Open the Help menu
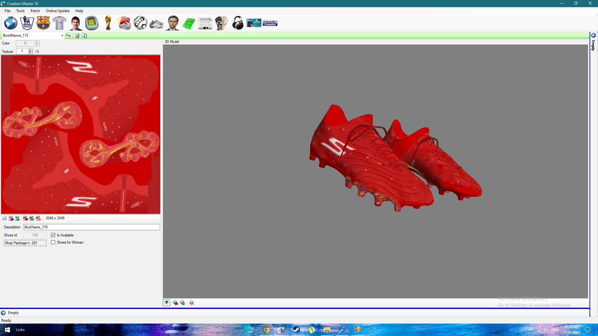Viewport: 598px width, 336px height. (x=79, y=11)
